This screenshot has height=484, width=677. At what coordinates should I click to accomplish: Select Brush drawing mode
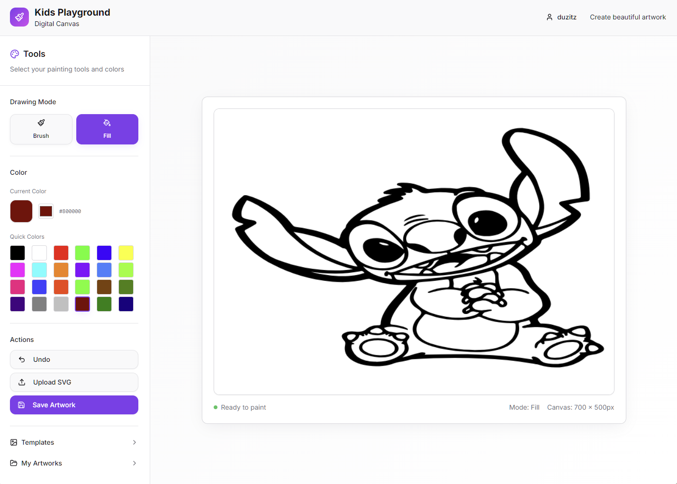(41, 129)
